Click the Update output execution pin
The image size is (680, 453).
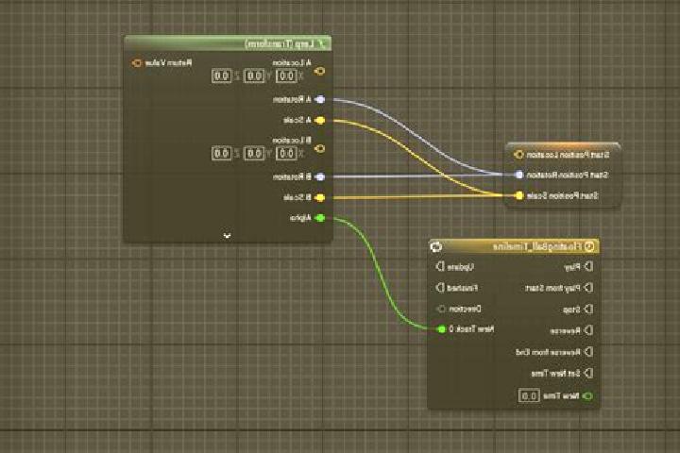pos(440,266)
